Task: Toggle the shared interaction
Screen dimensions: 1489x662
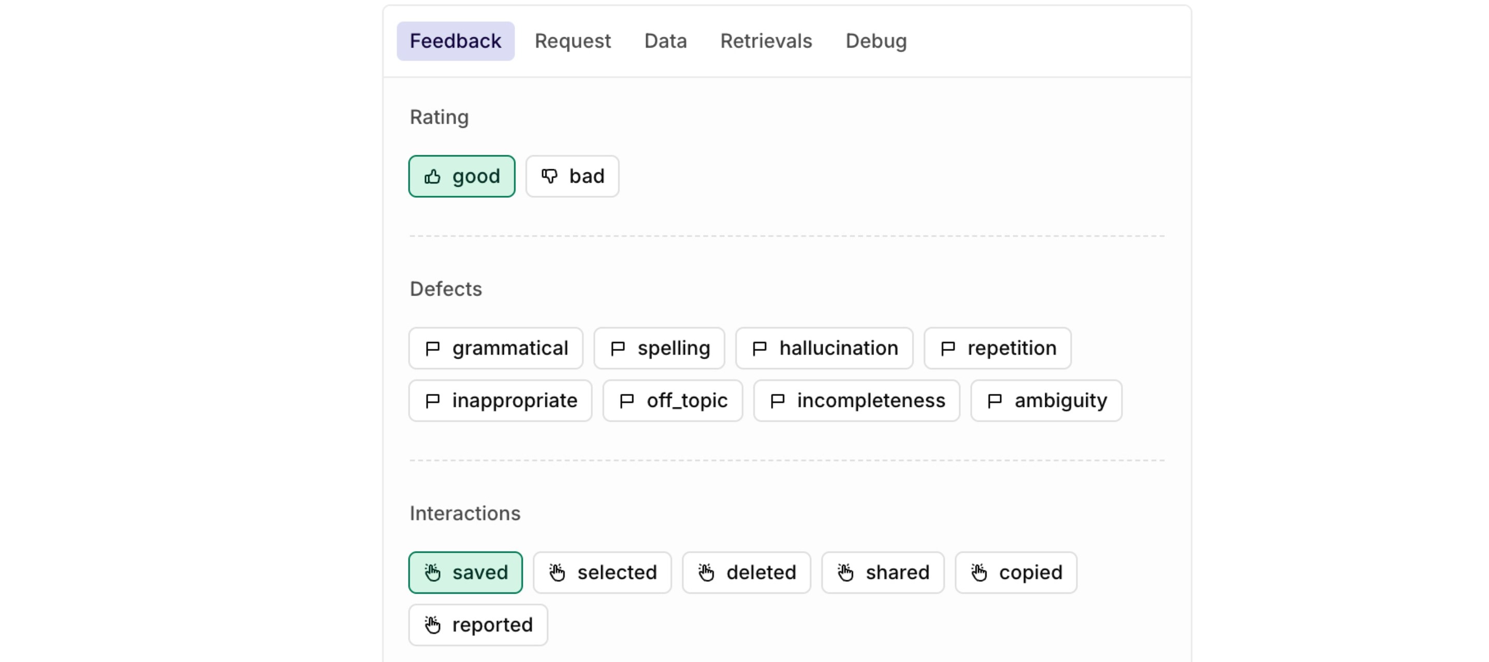Action: (882, 573)
